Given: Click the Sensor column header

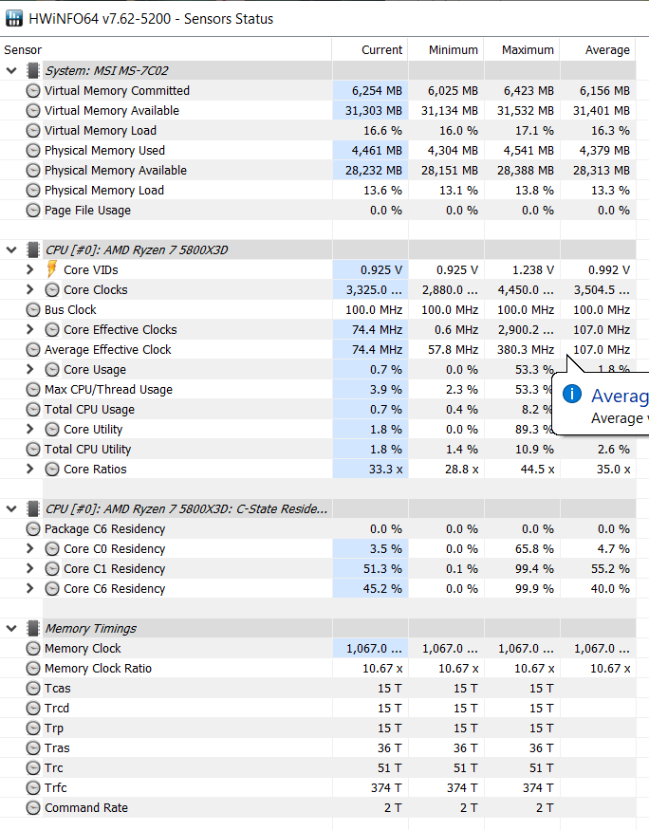Looking at the screenshot, I should (166, 49).
